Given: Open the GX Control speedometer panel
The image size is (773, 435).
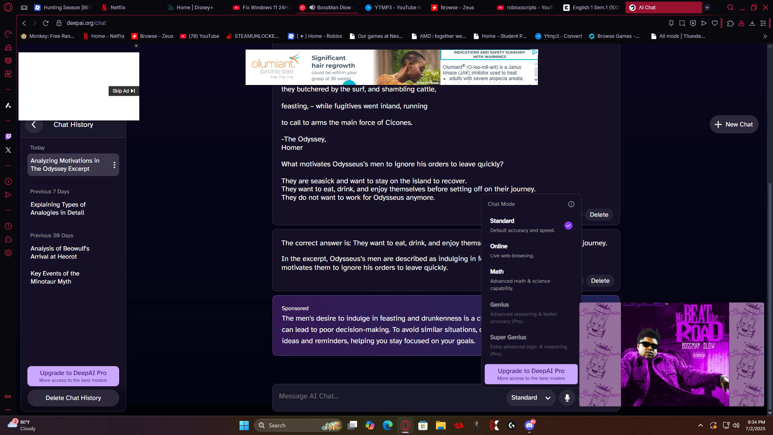Looking at the screenshot, I should click(x=8, y=34).
